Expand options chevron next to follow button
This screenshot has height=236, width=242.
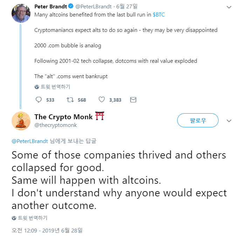pos(229,121)
